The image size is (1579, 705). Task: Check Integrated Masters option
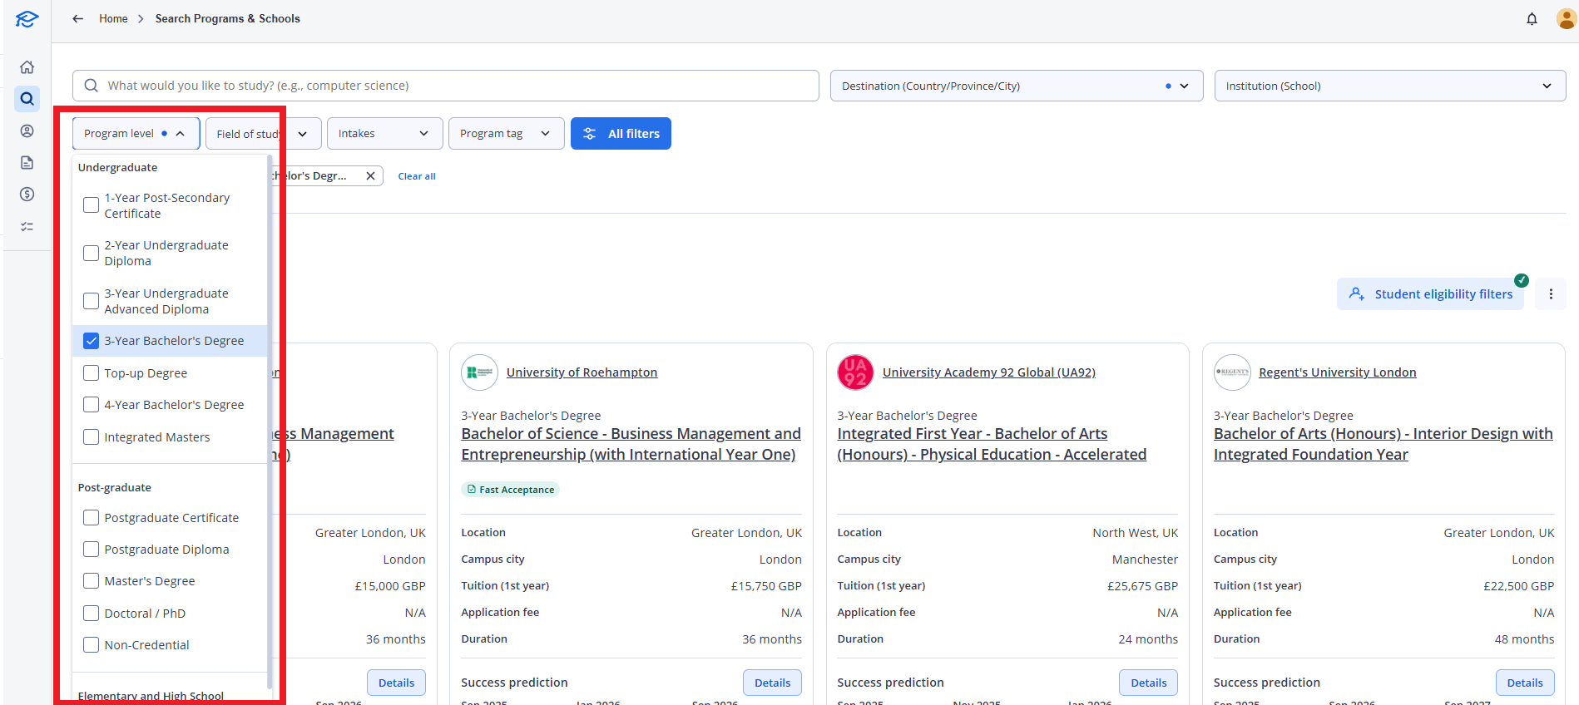92,437
